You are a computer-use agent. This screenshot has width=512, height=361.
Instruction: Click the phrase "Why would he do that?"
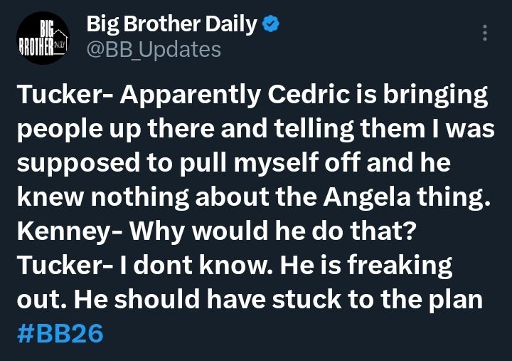[273, 231]
